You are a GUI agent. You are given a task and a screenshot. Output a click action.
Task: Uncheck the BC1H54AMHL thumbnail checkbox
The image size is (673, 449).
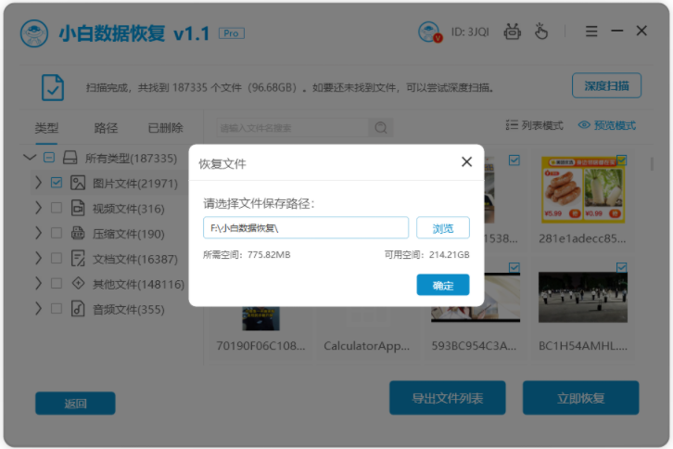(x=621, y=268)
